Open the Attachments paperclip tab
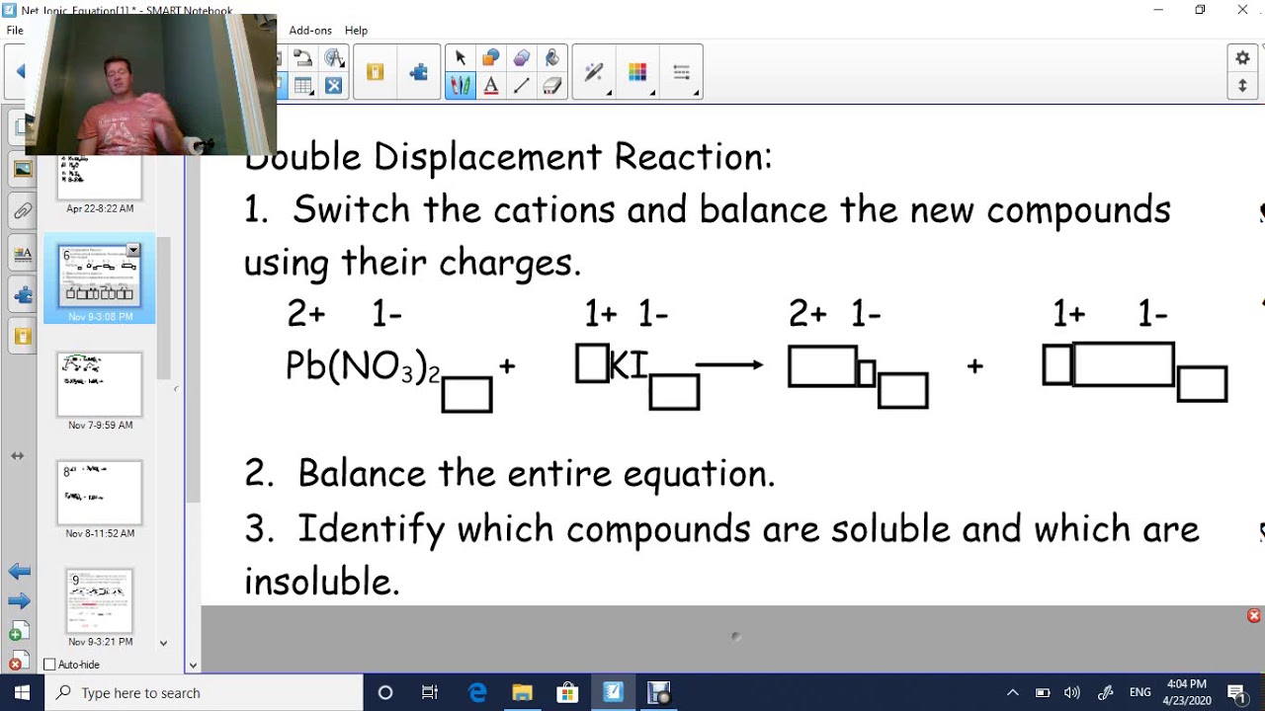The height and width of the screenshot is (711, 1265). [x=22, y=211]
